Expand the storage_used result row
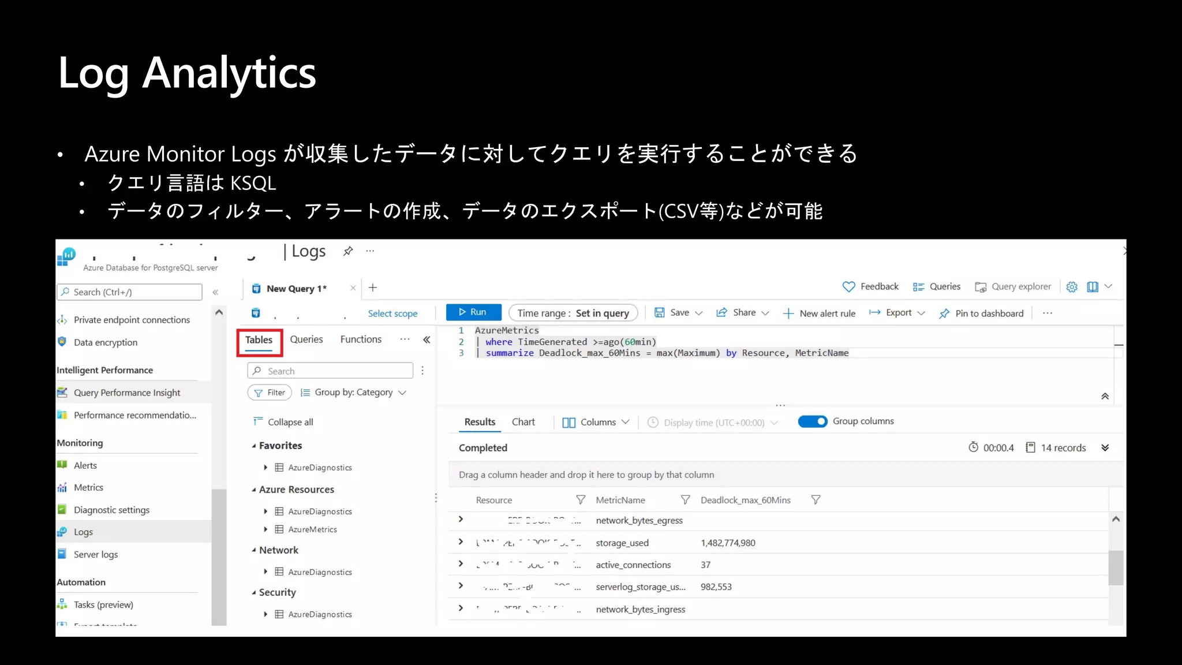Screen dimensions: 1182x665 (x=461, y=541)
